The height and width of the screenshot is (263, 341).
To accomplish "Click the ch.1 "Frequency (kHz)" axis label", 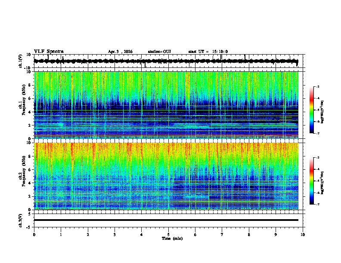I will 24,100.
